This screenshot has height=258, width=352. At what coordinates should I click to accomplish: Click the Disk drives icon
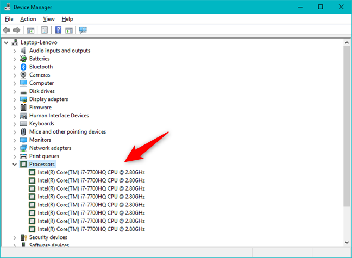pyautogui.click(x=23, y=92)
